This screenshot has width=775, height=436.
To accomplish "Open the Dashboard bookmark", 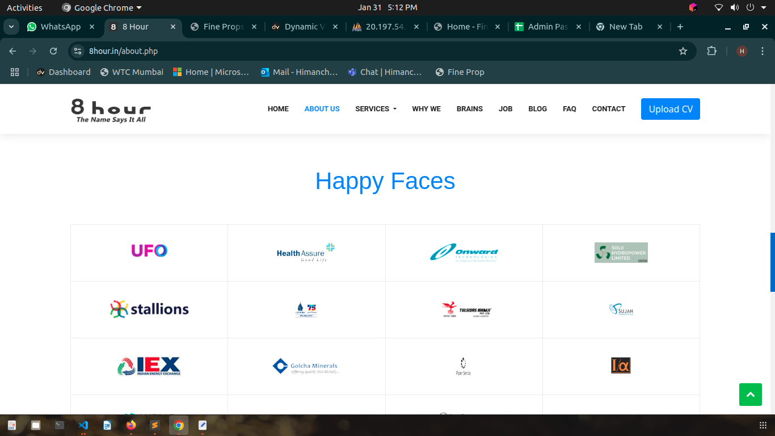I will (x=64, y=72).
